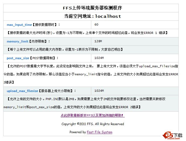Open the link for latest FFS version help

tap(93, 115)
